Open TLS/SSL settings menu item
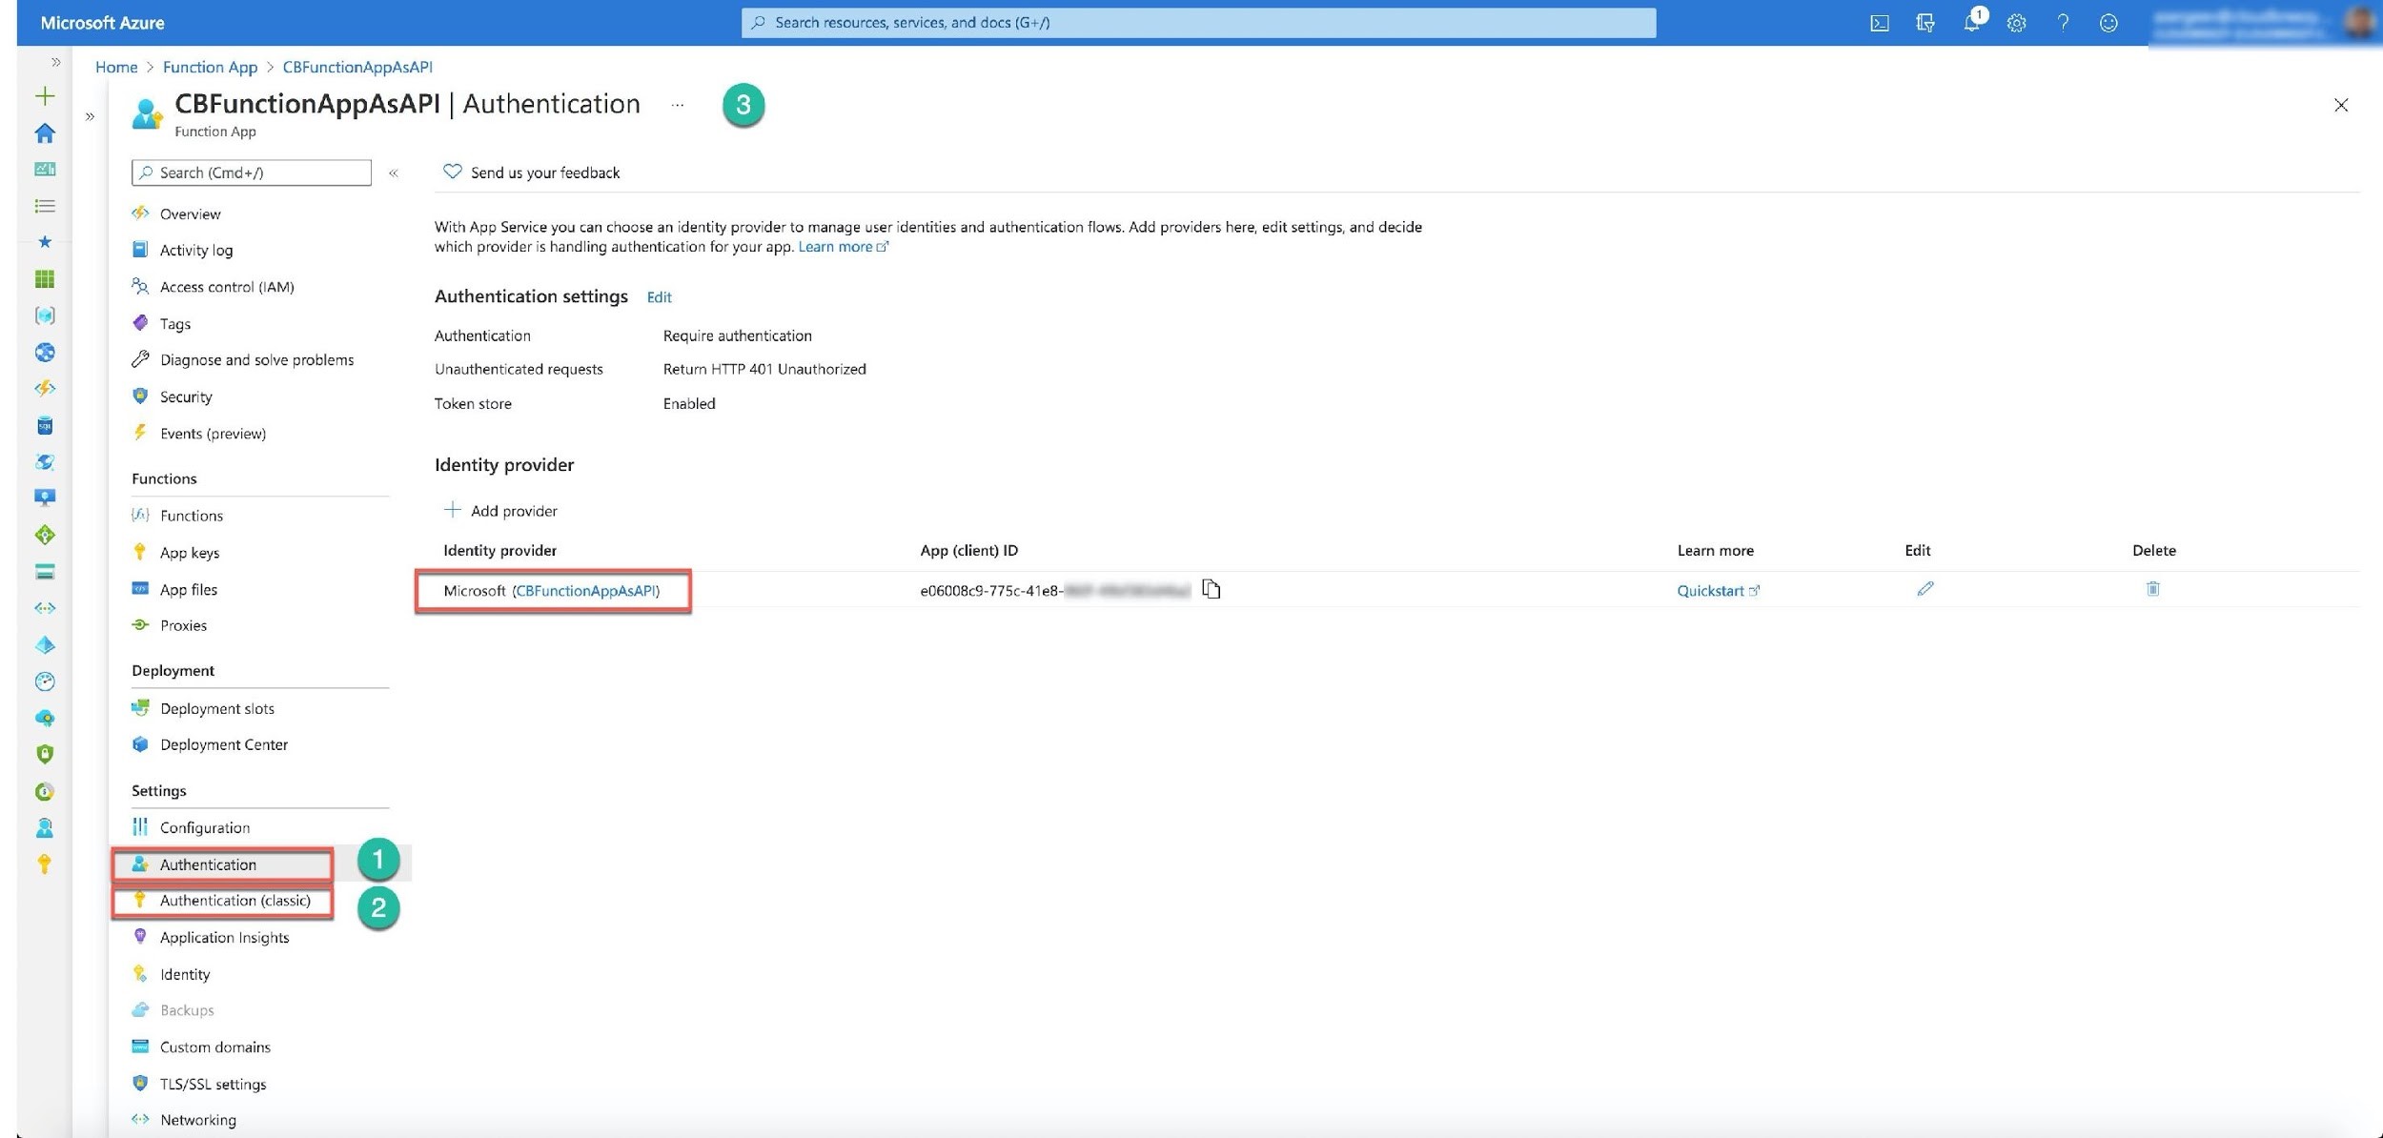Screen dimensions: 2383x1138 [x=213, y=1085]
